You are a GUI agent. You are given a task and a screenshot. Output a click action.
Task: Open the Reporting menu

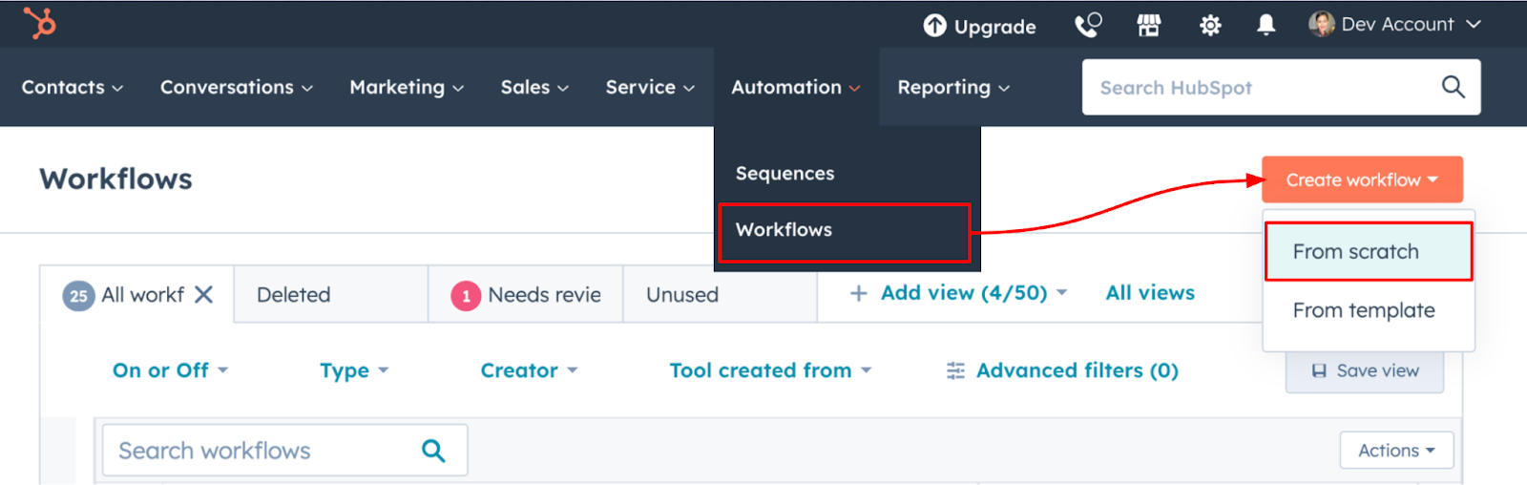[953, 87]
